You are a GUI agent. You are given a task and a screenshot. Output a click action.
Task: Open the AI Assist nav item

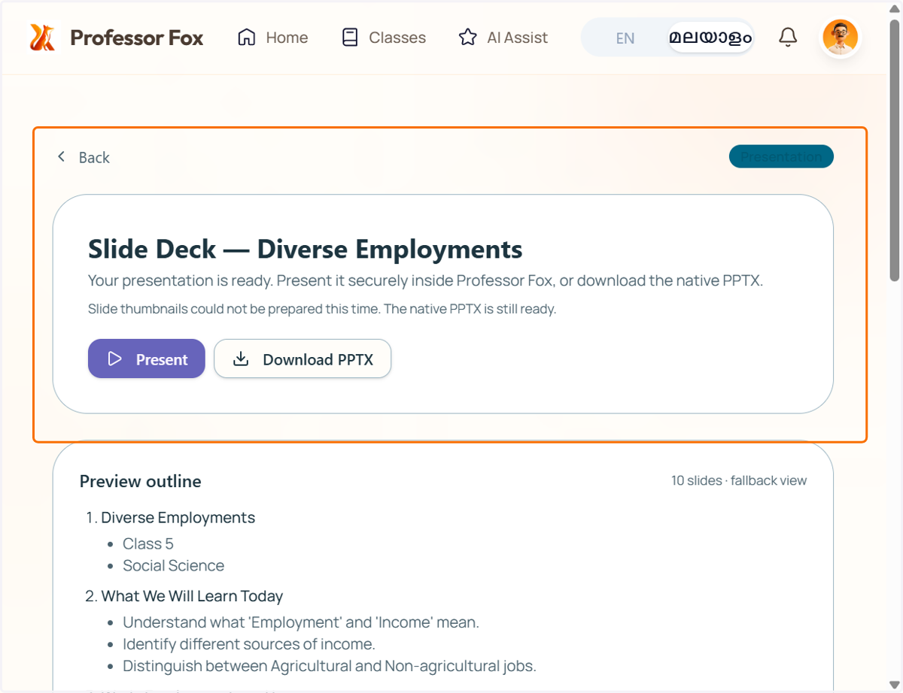[x=503, y=38]
